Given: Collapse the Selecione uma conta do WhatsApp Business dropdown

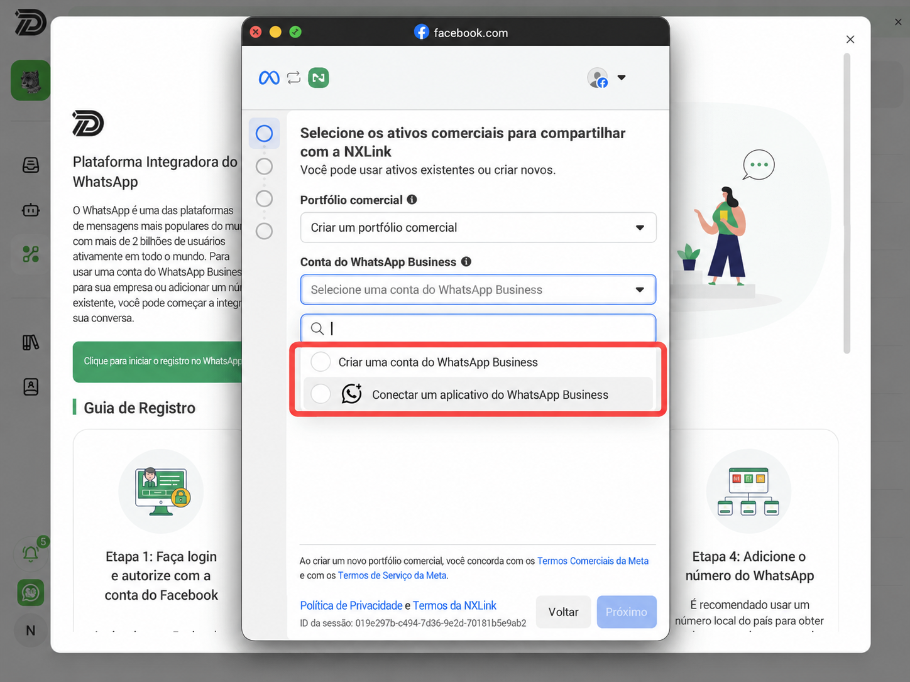Looking at the screenshot, I should 478,290.
